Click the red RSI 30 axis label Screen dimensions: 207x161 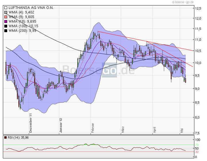pyautogui.click(x=197, y=152)
